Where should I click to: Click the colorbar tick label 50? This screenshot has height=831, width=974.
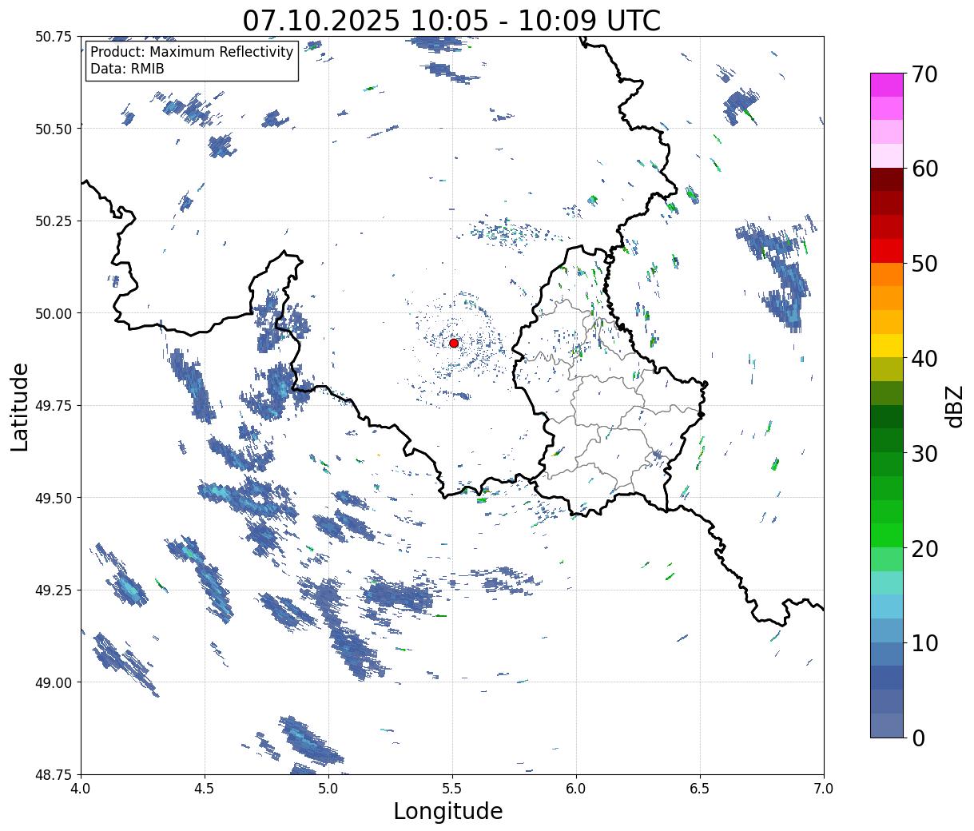[x=924, y=264]
